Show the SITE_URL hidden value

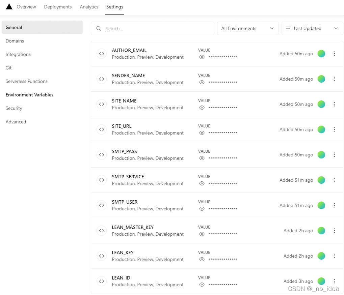[202, 133]
